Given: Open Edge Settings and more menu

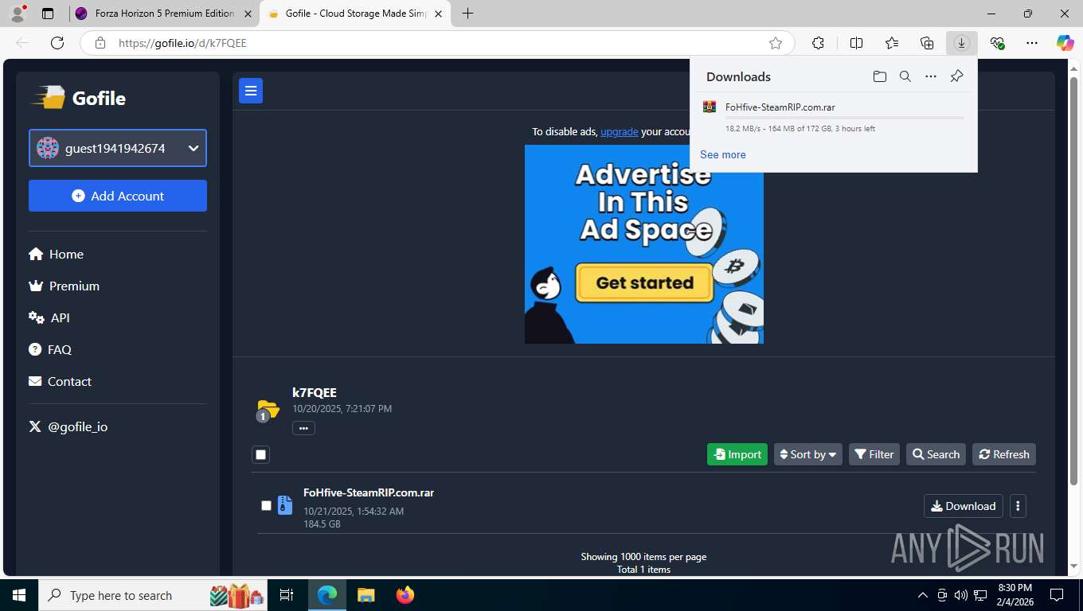Looking at the screenshot, I should [x=1032, y=43].
